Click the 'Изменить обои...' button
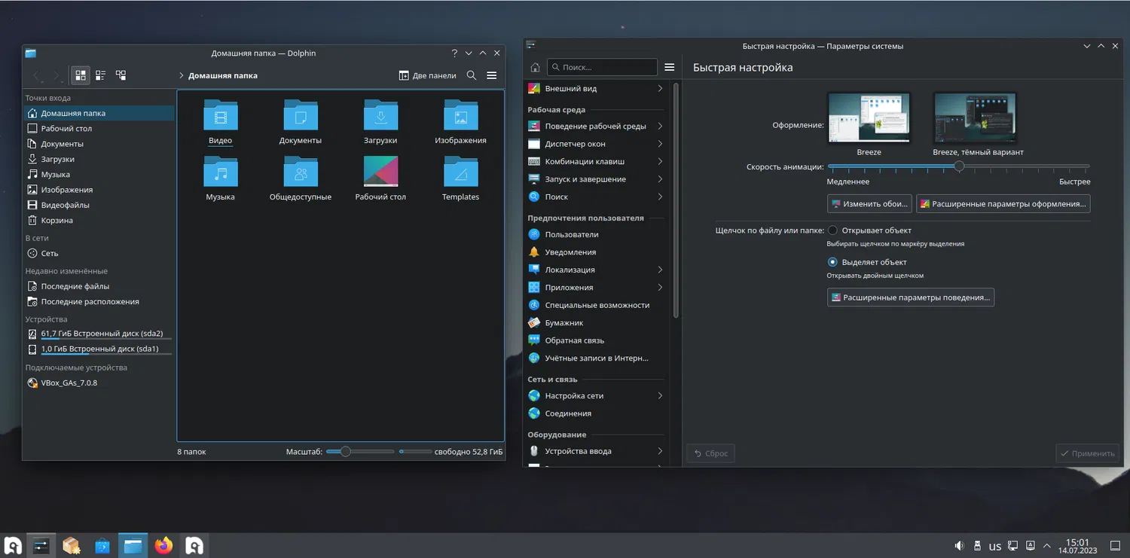This screenshot has width=1130, height=558. tap(869, 204)
